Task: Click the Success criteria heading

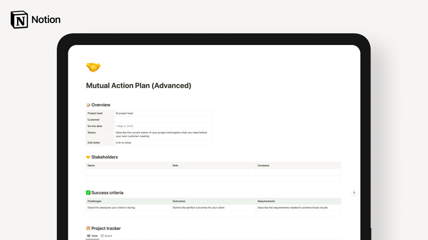Action: 107,193
